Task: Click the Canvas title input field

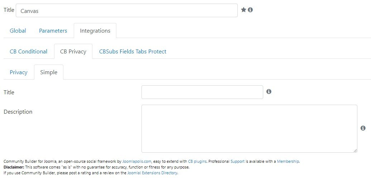Action: click(126, 10)
